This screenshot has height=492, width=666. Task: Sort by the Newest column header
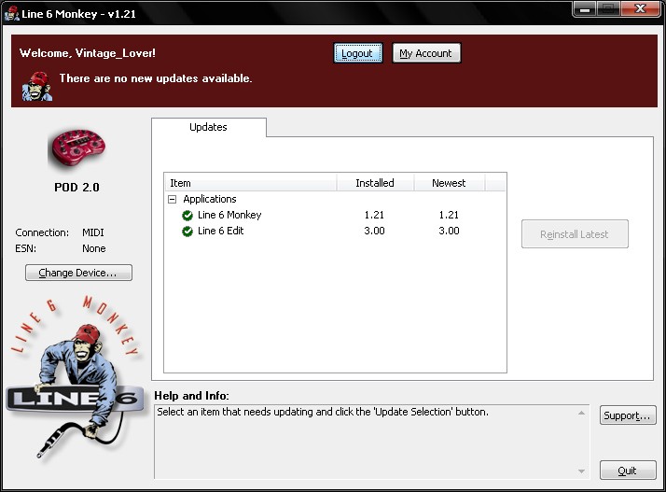(449, 183)
